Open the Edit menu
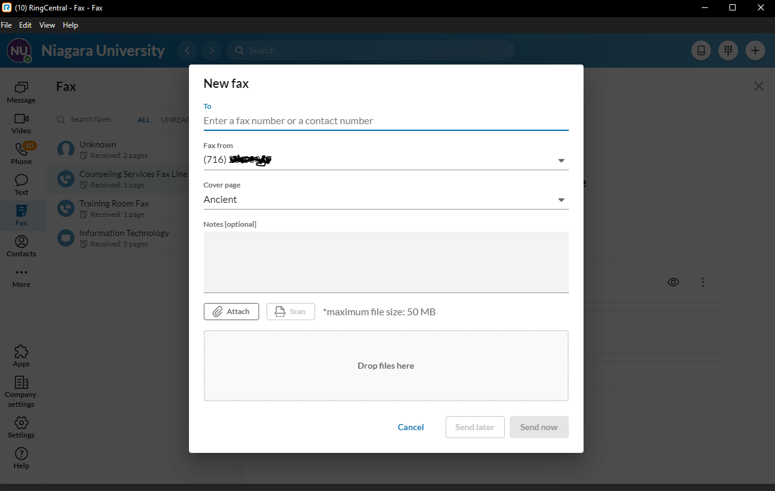This screenshot has height=491, width=775. point(25,25)
